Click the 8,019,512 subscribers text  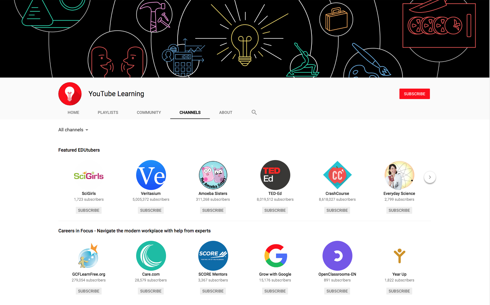point(275,200)
